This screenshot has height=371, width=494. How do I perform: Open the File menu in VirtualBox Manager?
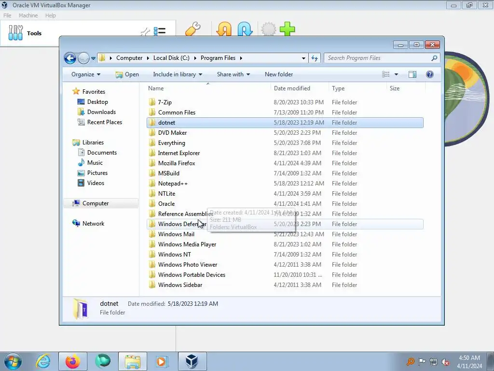7,15
